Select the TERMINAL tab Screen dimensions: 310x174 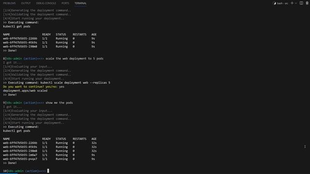(x=80, y=3)
